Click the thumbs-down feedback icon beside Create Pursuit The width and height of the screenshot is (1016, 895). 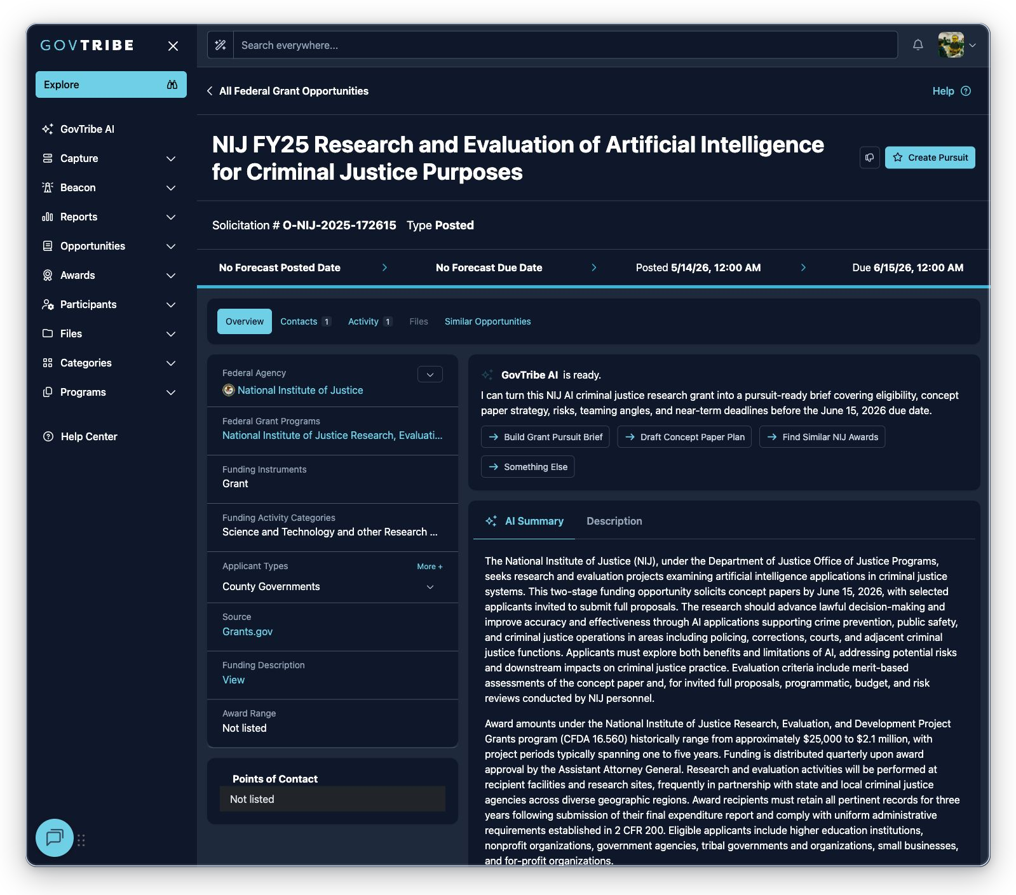870,158
